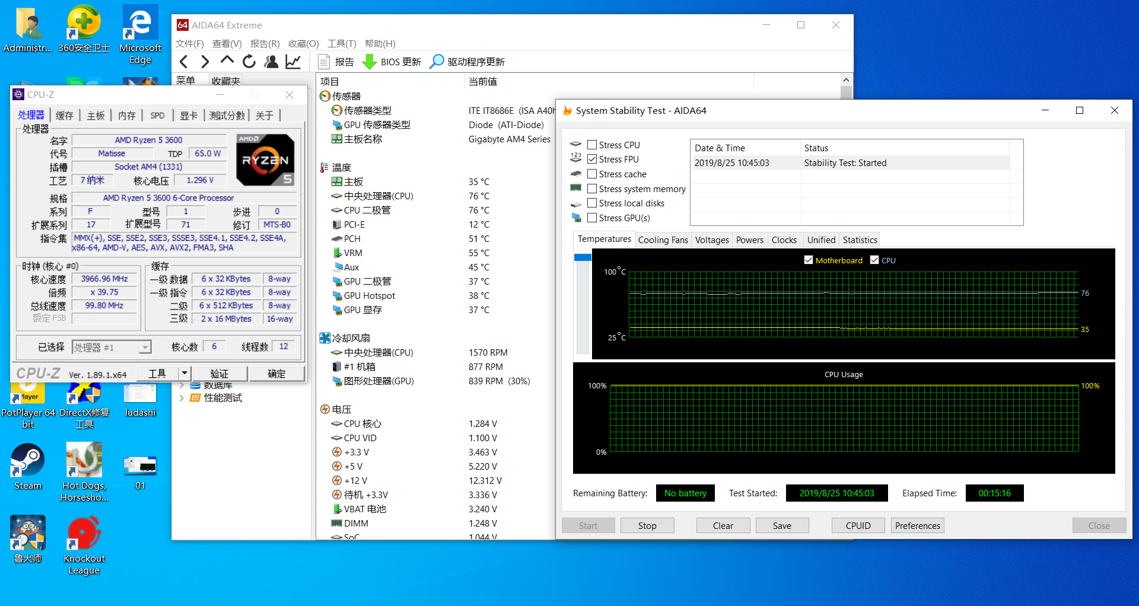The height and width of the screenshot is (606, 1139).
Task: Open Microsoft Edge desktop icon
Action: [140, 34]
